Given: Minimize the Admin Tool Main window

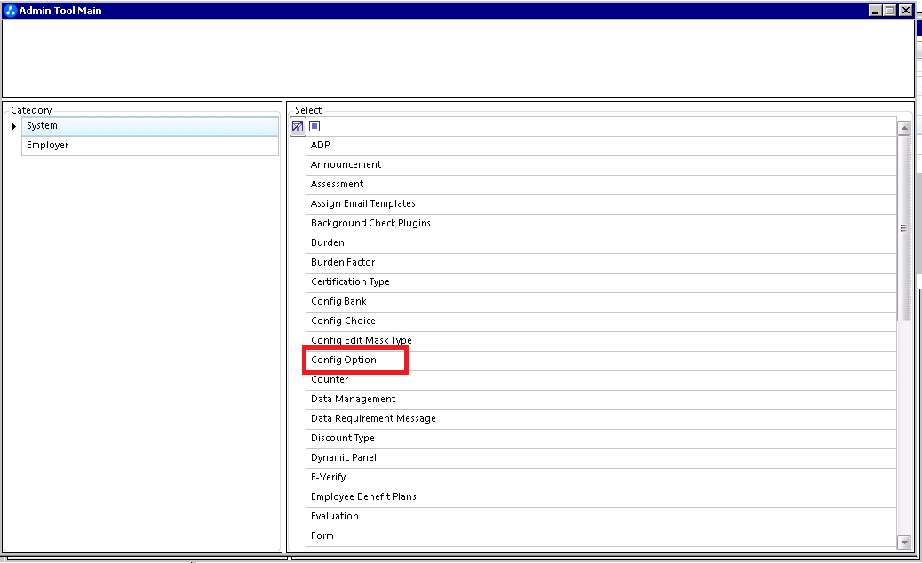Looking at the screenshot, I should point(875,11).
